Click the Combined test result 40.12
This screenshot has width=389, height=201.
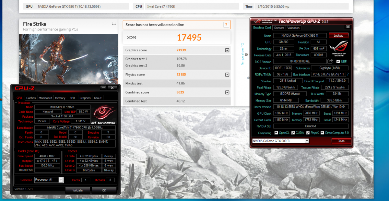point(181,101)
